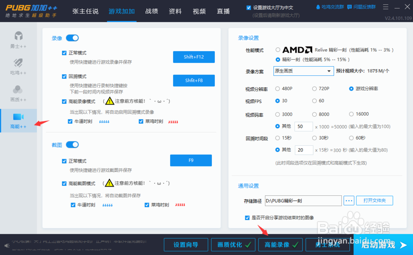Toggle 菜鸡时刻 checkbox under 录像
413x255 pixels.
pos(141,122)
